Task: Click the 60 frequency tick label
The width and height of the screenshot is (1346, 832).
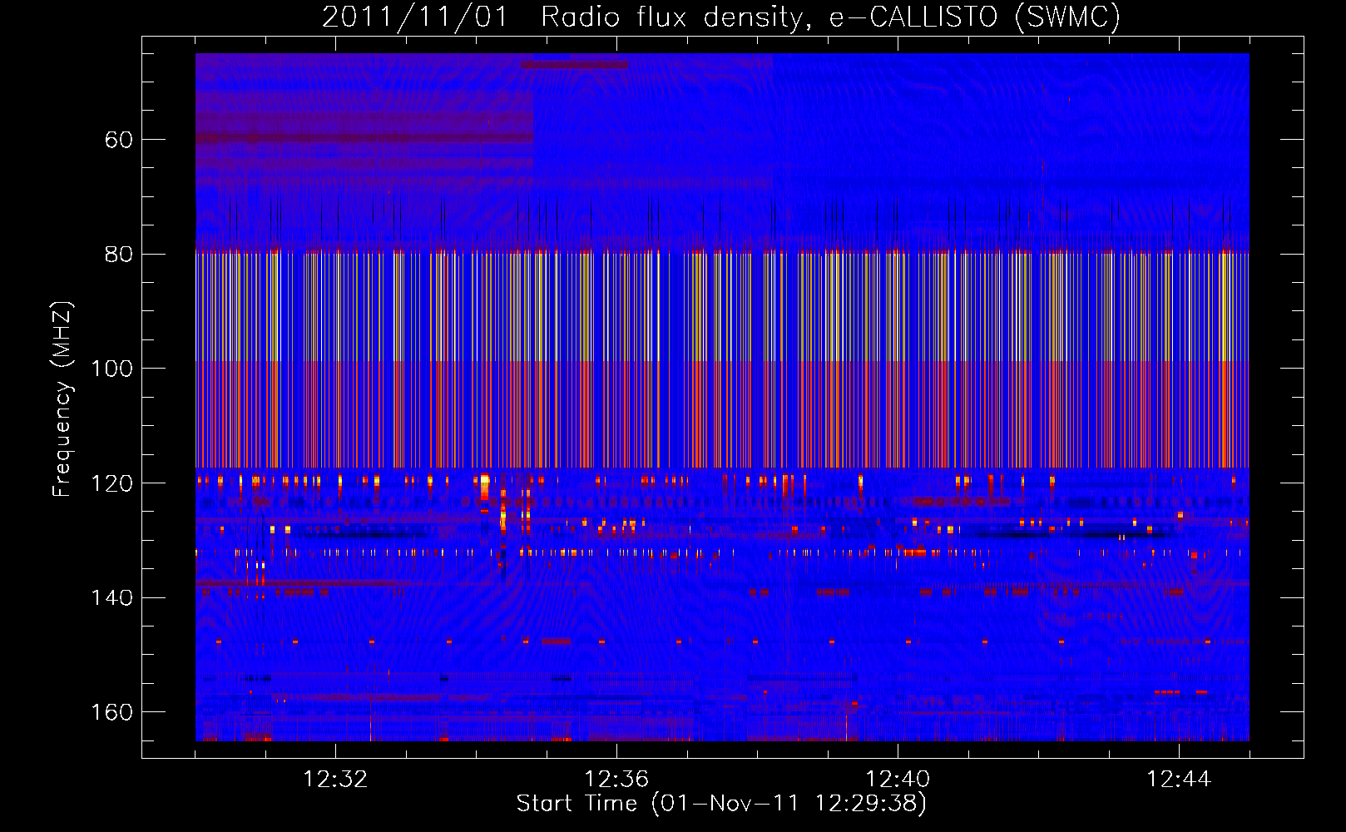Action: (x=119, y=140)
